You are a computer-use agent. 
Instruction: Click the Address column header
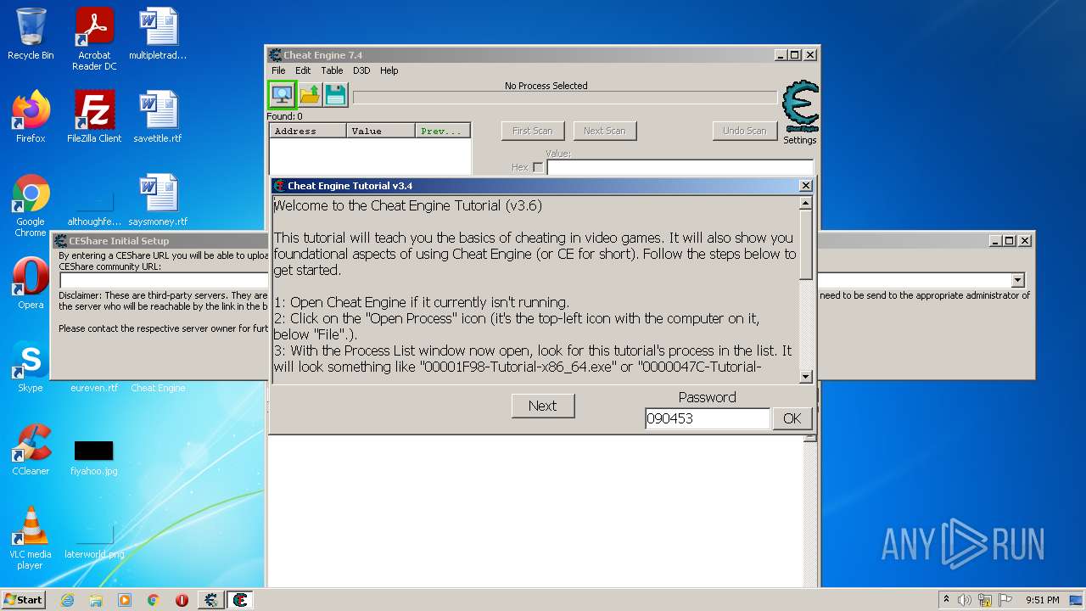pyautogui.click(x=308, y=131)
